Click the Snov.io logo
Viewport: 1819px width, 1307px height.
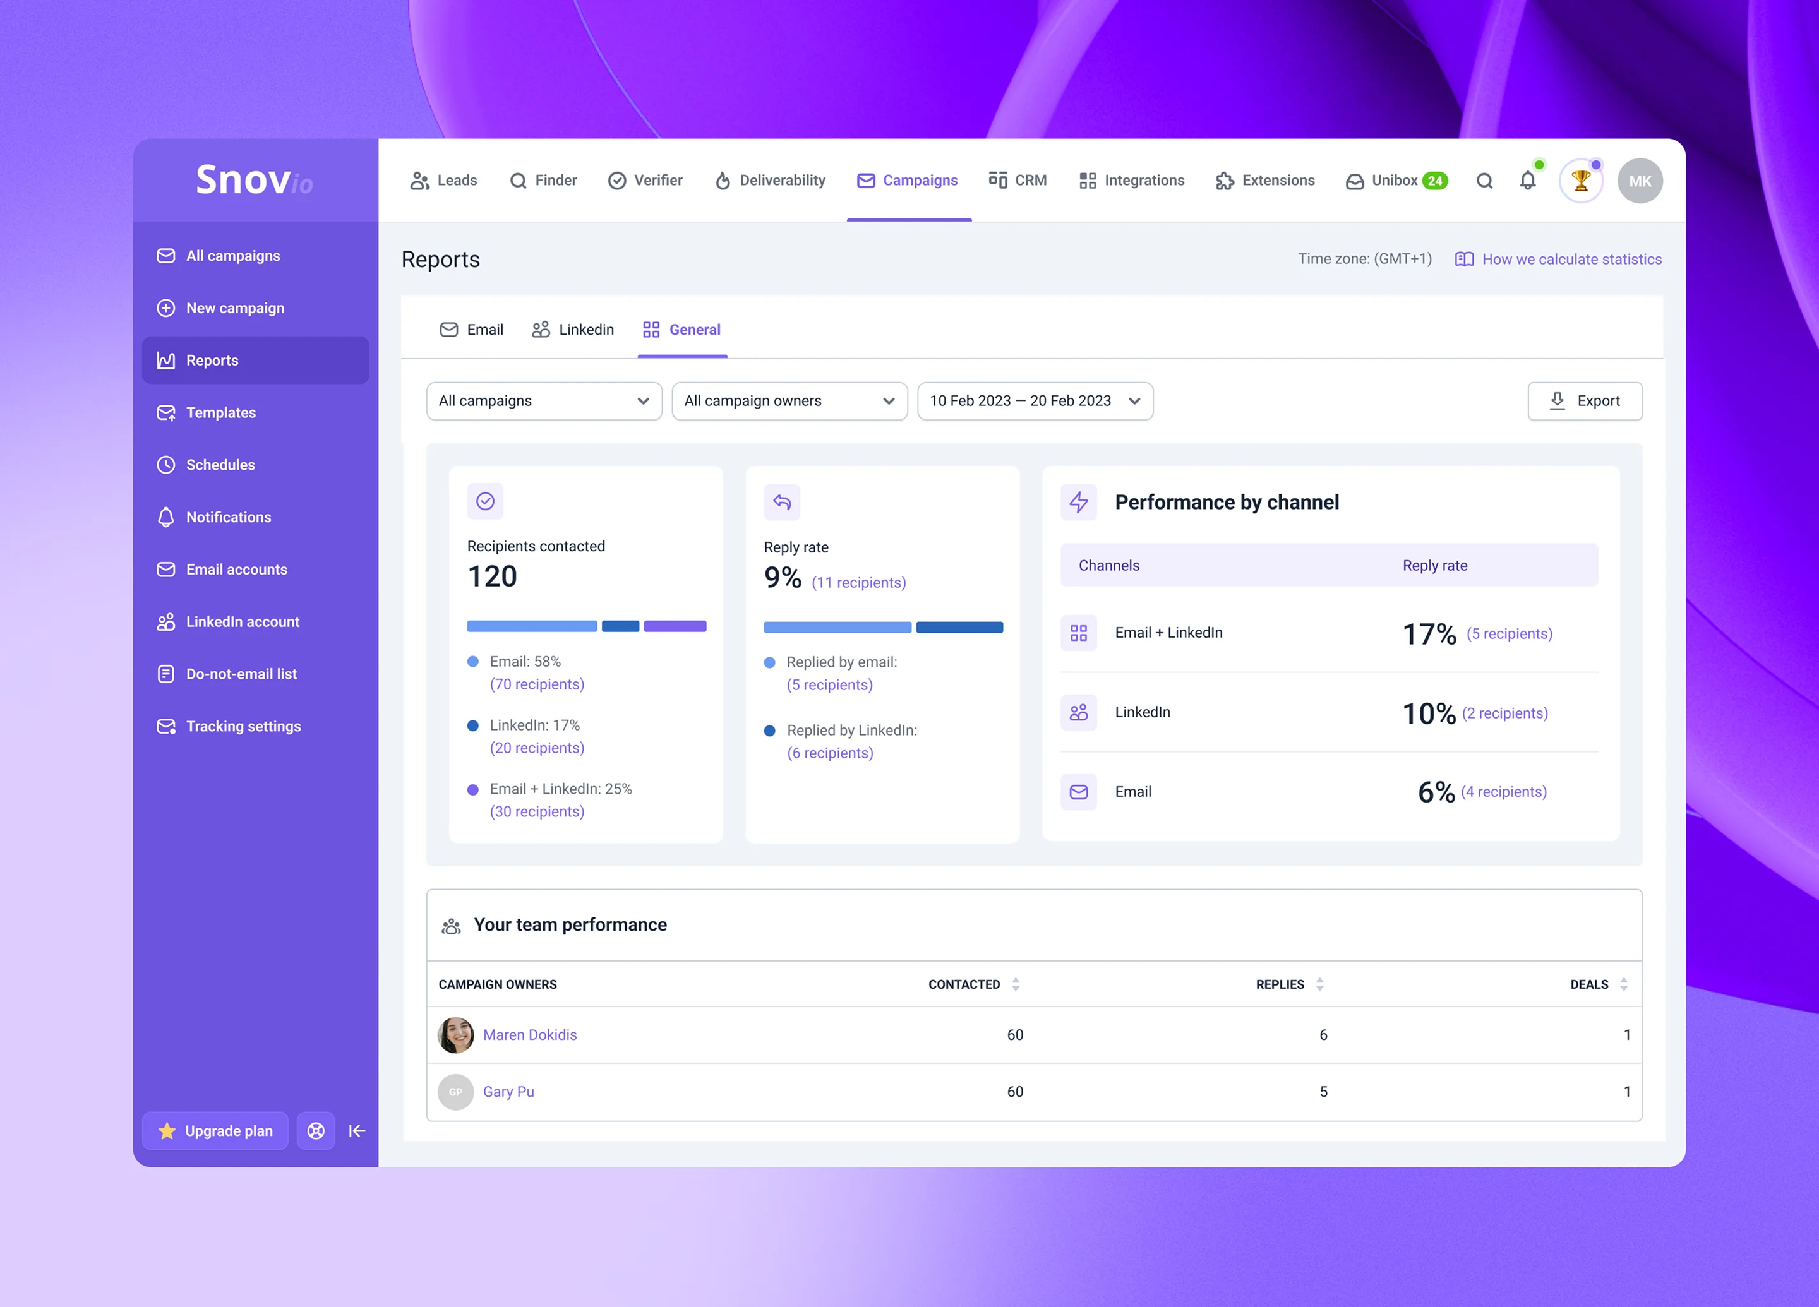(x=255, y=179)
